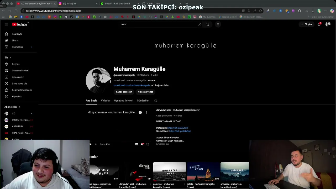Switch to the Stream - Kick Dashboard tab
Screen dimensions: 336x189
(119, 3)
